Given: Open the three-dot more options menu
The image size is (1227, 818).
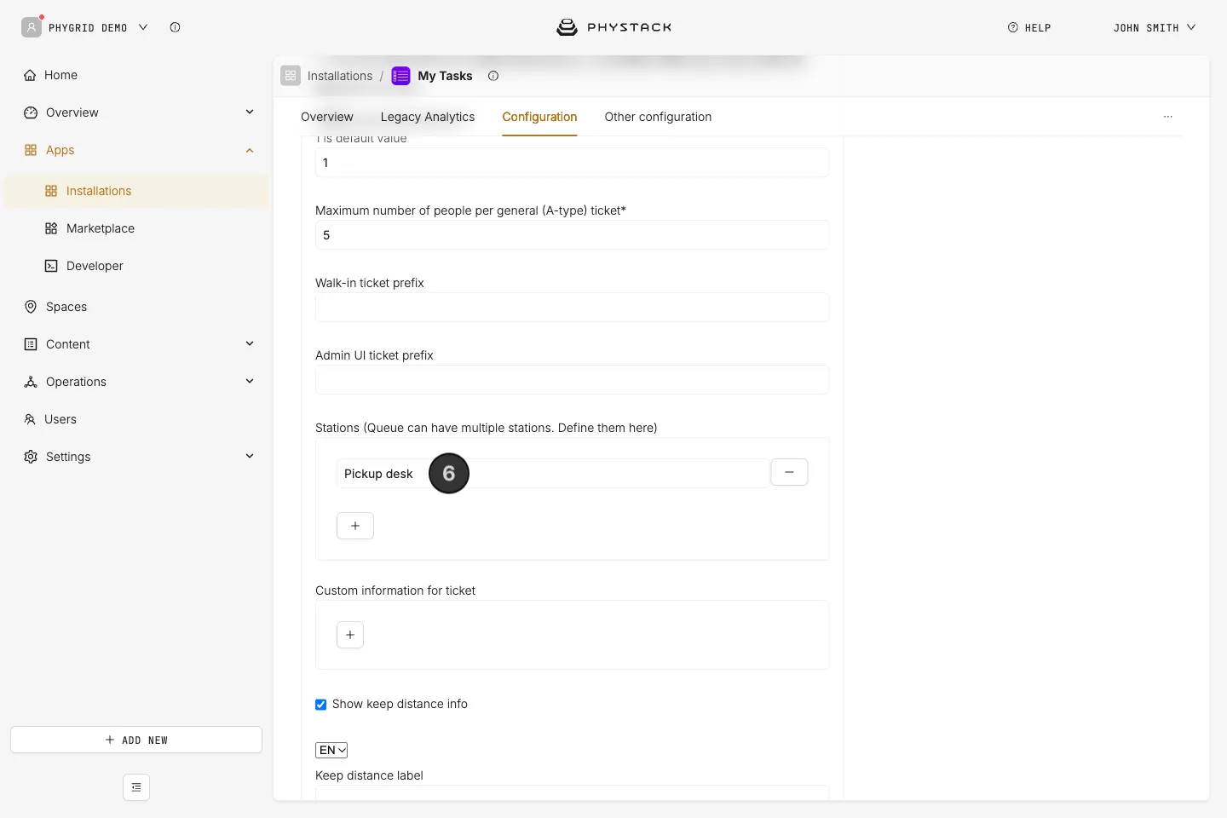Looking at the screenshot, I should 1168,117.
